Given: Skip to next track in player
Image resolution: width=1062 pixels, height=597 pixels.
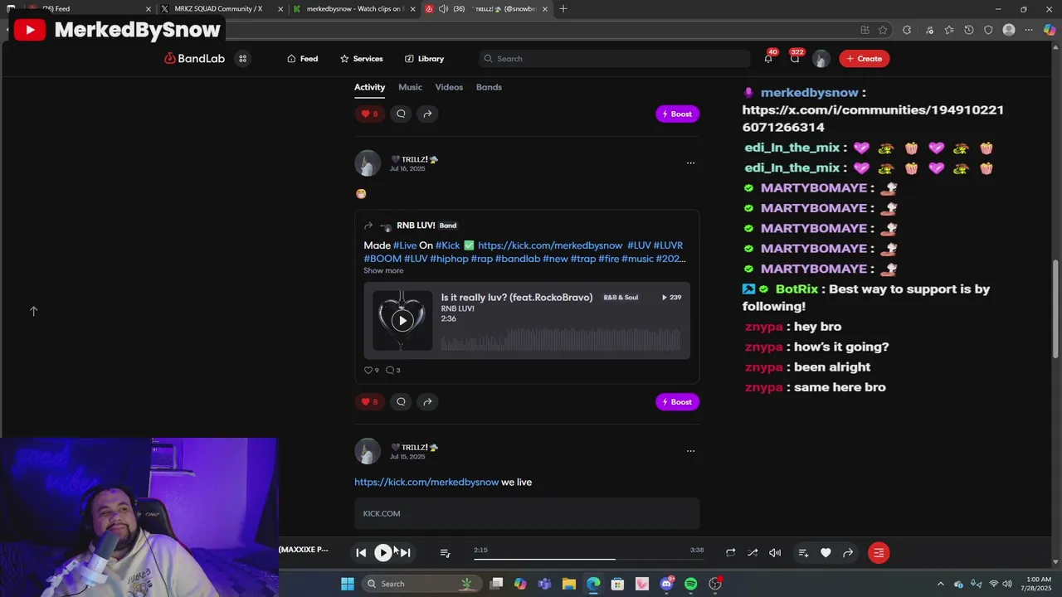Looking at the screenshot, I should (x=406, y=553).
